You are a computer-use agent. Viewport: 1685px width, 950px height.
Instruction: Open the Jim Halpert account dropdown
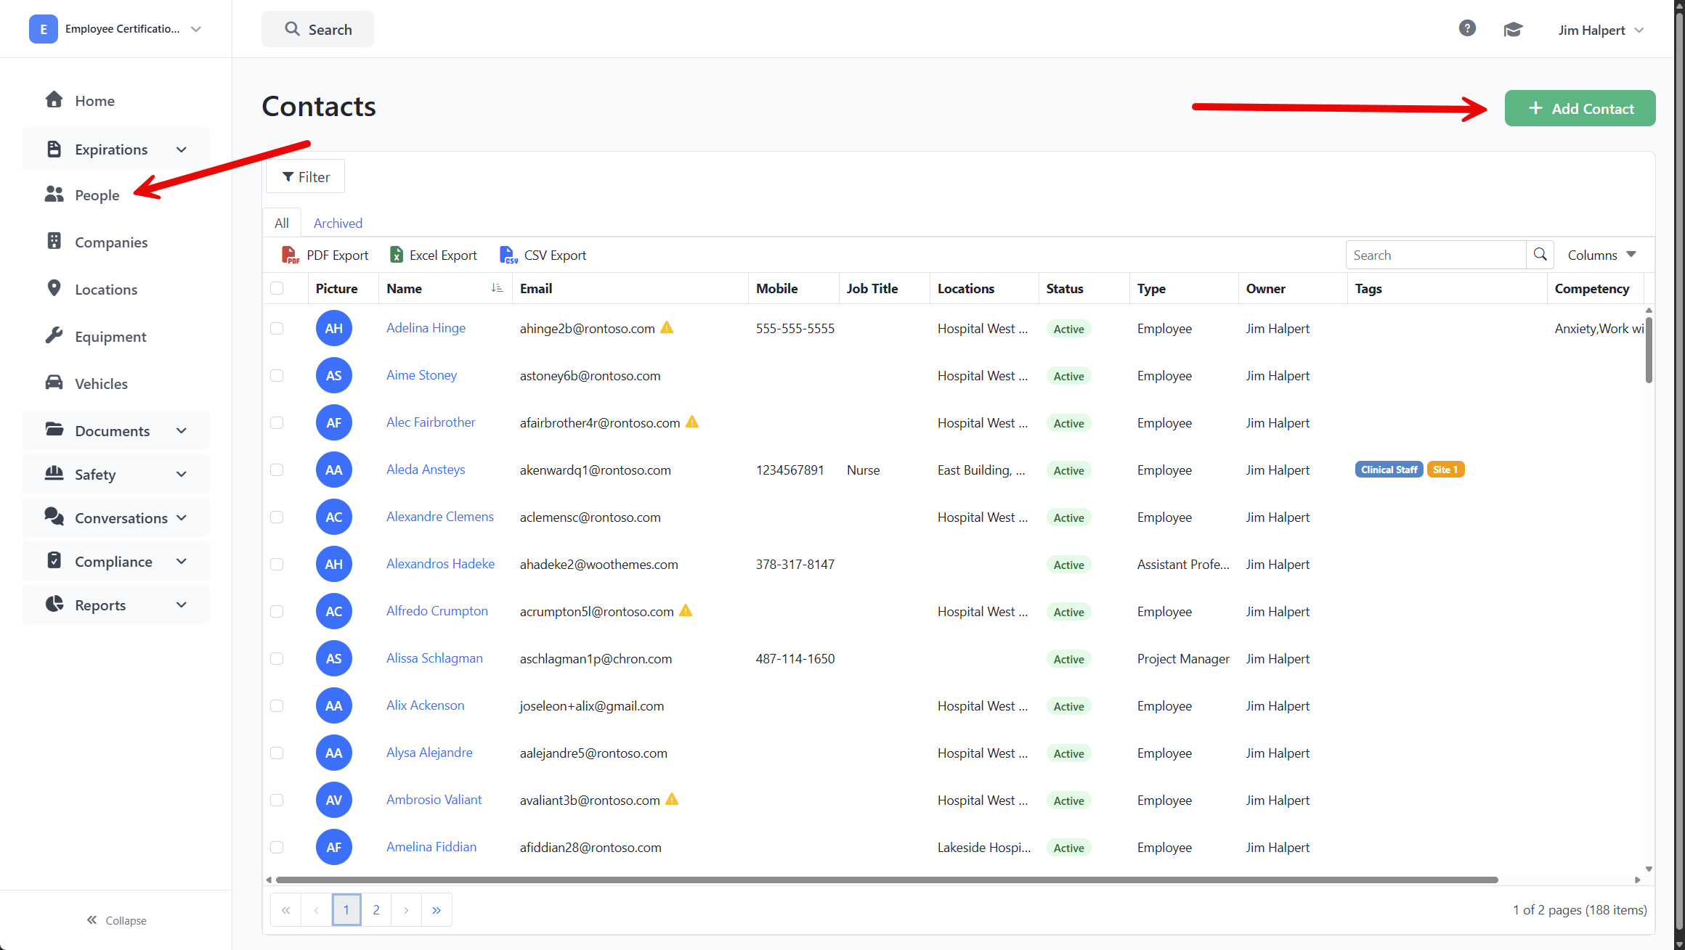point(1601,30)
